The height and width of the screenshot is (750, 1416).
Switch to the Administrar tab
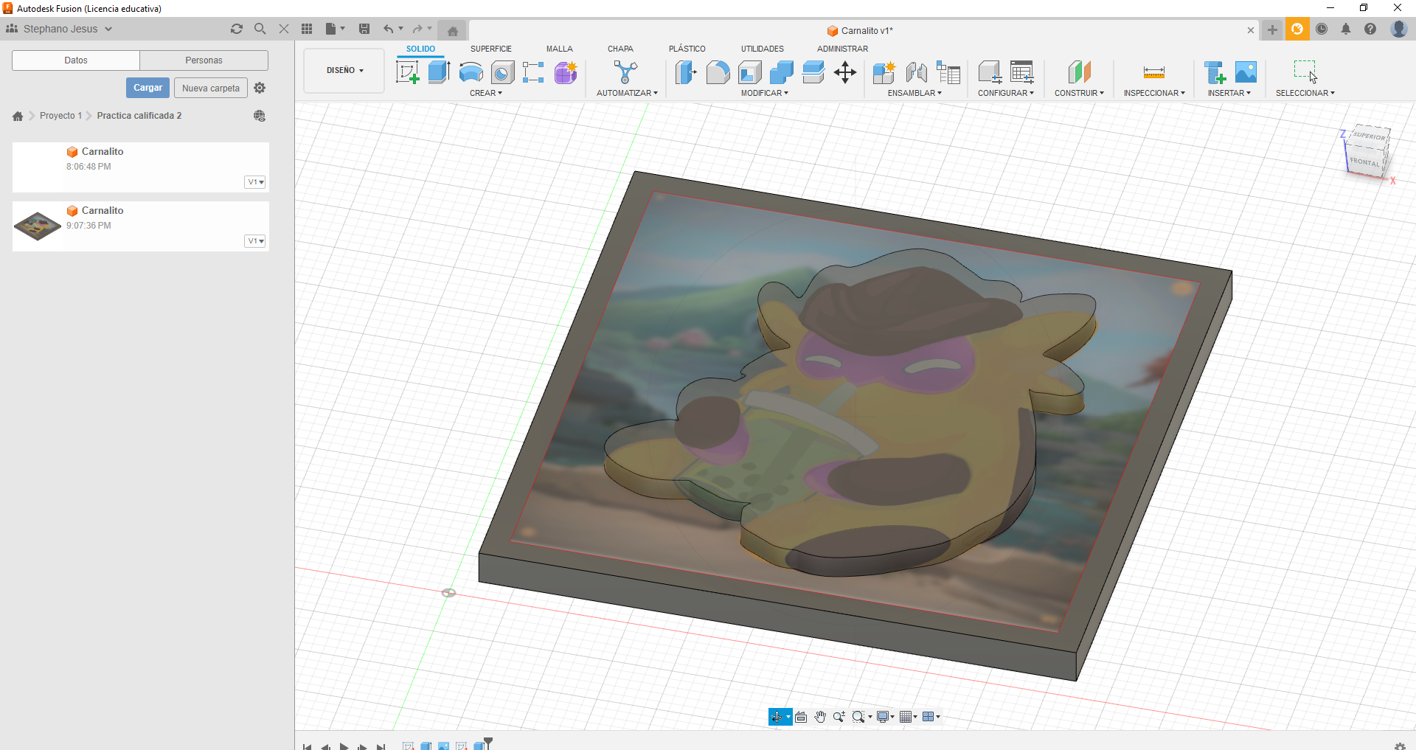[x=842, y=49]
